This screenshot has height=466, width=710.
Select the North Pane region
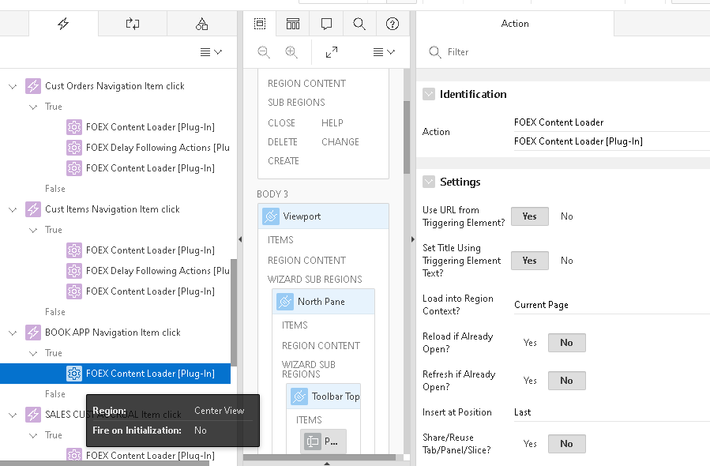click(x=323, y=302)
